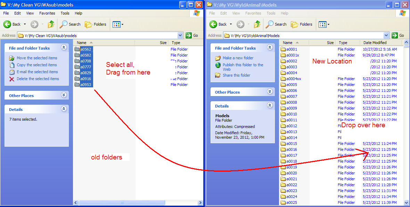This screenshot has height=207, width=410.
Task: Open Back history dropdown arrow in left window
Action: tap(25, 24)
